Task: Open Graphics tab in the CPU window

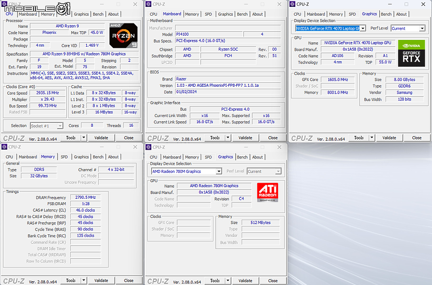Action: (82, 14)
